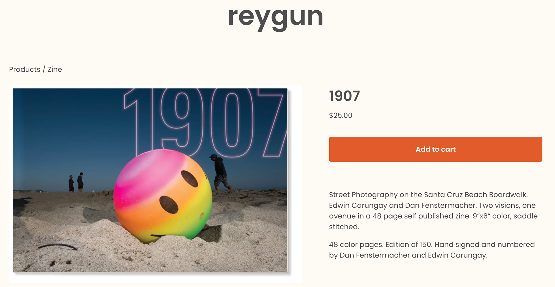Screen dimensions: 555x287
Task: Click the signed by Dan Fenstermacher line
Action: click(408, 255)
